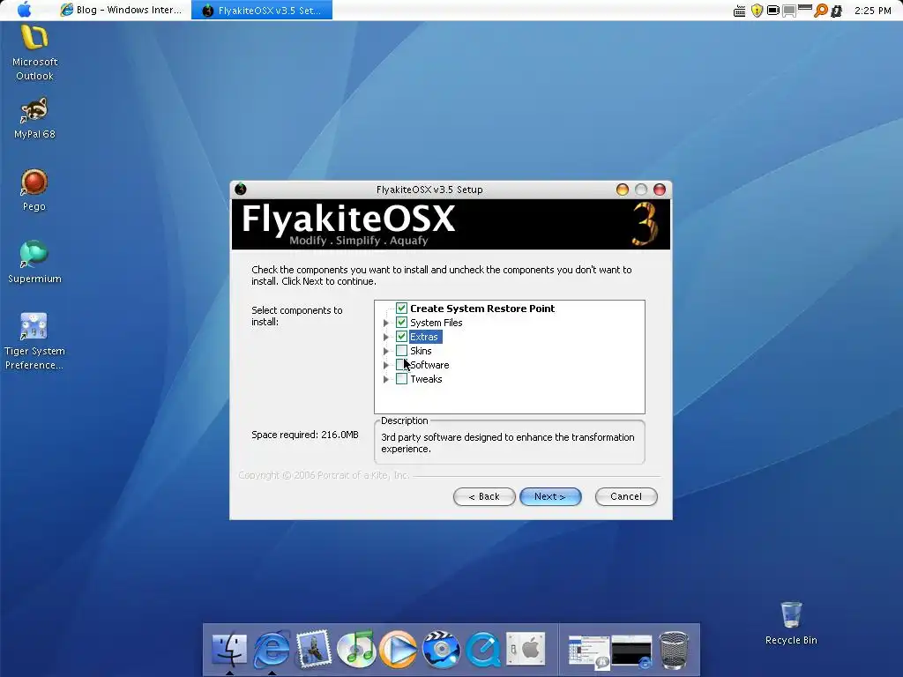Click the 2:25 PM clock

(x=872, y=11)
